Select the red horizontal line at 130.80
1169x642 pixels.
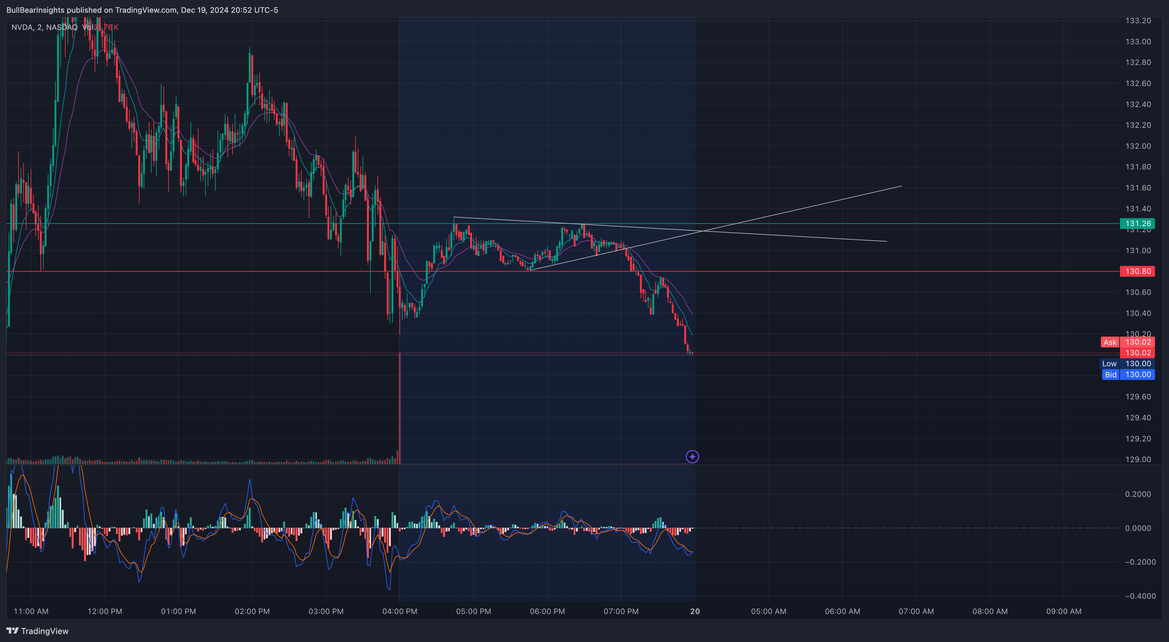pyautogui.click(x=563, y=271)
